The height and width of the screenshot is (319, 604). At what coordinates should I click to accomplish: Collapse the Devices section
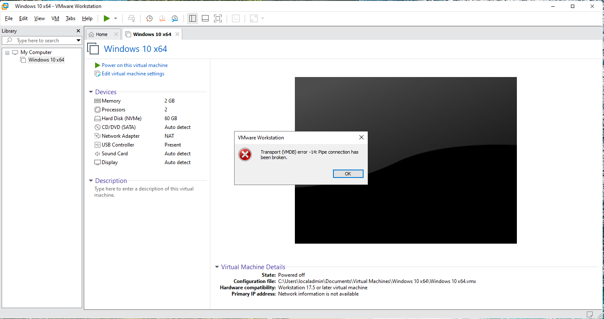(x=91, y=92)
